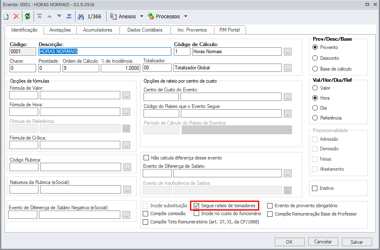
Task: Maximize the Evento window
Action: pyautogui.click(x=367, y=5)
